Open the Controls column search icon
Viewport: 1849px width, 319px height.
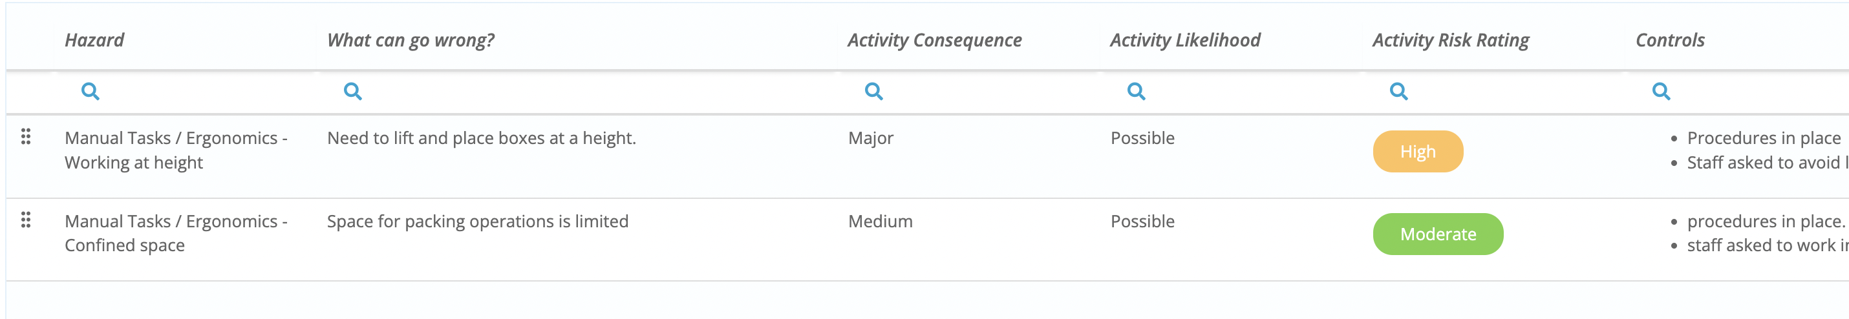1662,92
